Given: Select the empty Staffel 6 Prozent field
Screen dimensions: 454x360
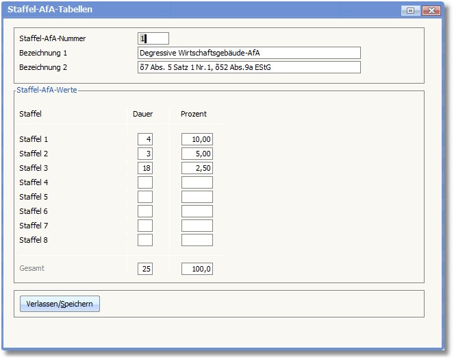Looking at the screenshot, I should [197, 211].
